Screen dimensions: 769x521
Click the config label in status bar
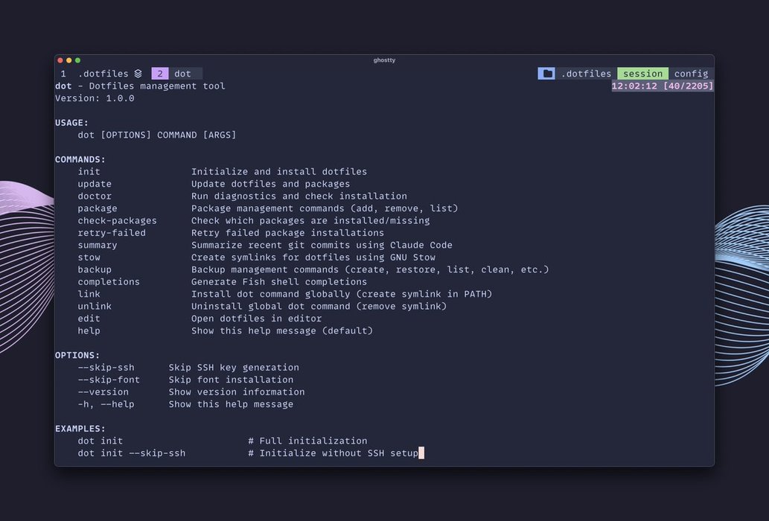(691, 74)
